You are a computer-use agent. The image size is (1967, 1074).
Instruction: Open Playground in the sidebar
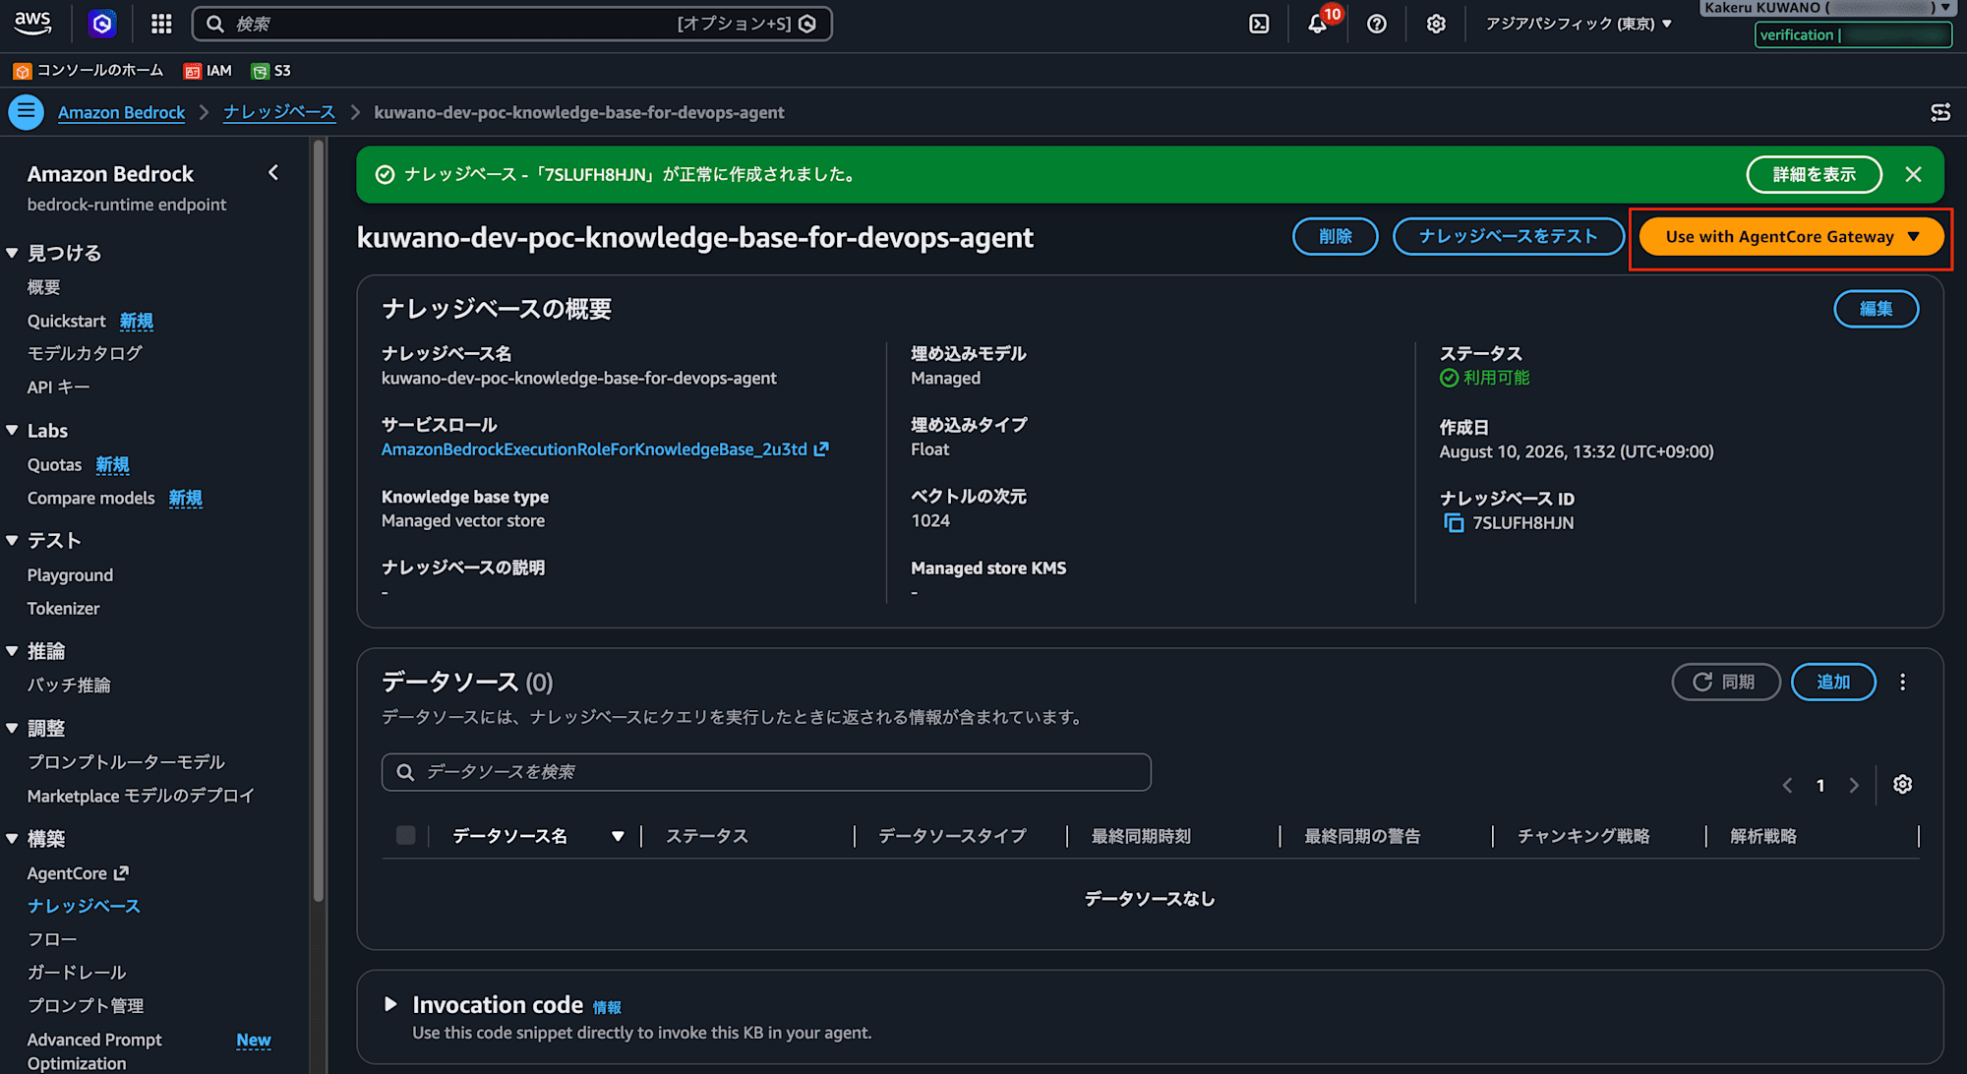tap(70, 575)
